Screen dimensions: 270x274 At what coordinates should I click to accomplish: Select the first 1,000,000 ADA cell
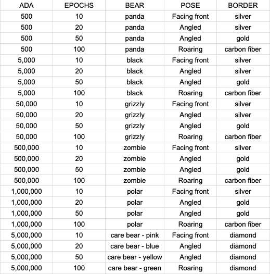point(27,192)
